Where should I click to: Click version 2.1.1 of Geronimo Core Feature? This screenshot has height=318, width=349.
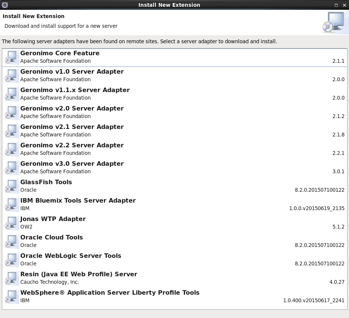coord(338,61)
